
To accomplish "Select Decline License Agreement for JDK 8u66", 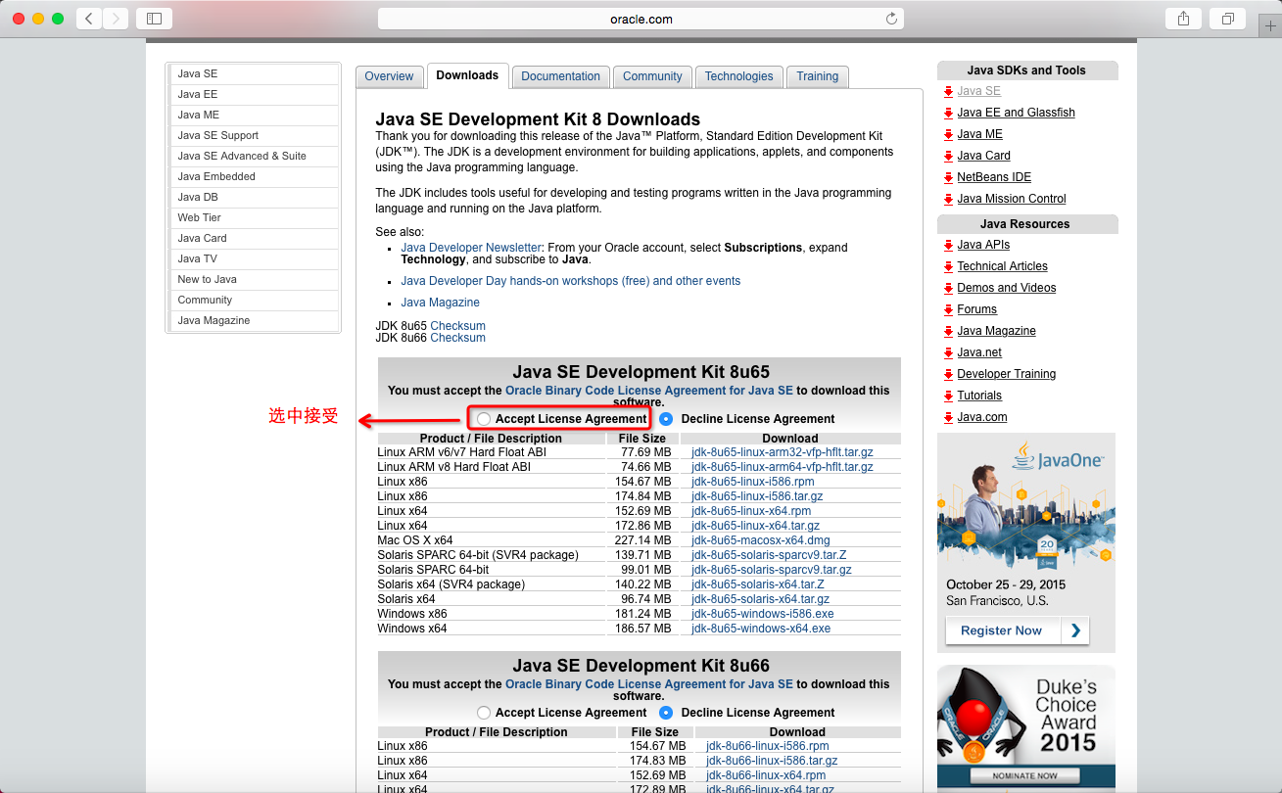I will pyautogui.click(x=667, y=713).
